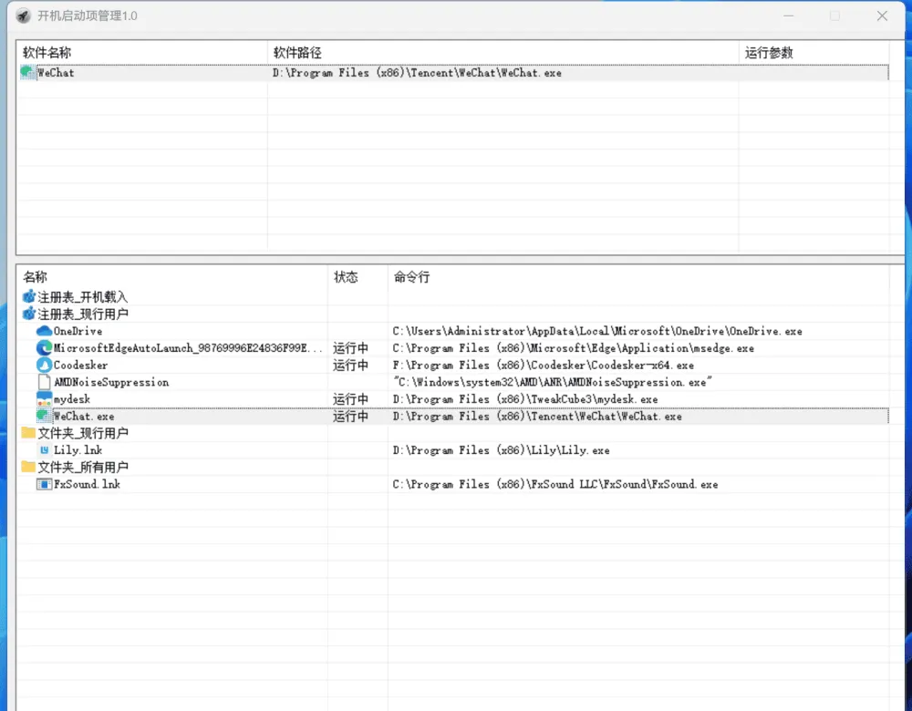Click the 命令行 column header
The width and height of the screenshot is (912, 711).
pyautogui.click(x=411, y=276)
